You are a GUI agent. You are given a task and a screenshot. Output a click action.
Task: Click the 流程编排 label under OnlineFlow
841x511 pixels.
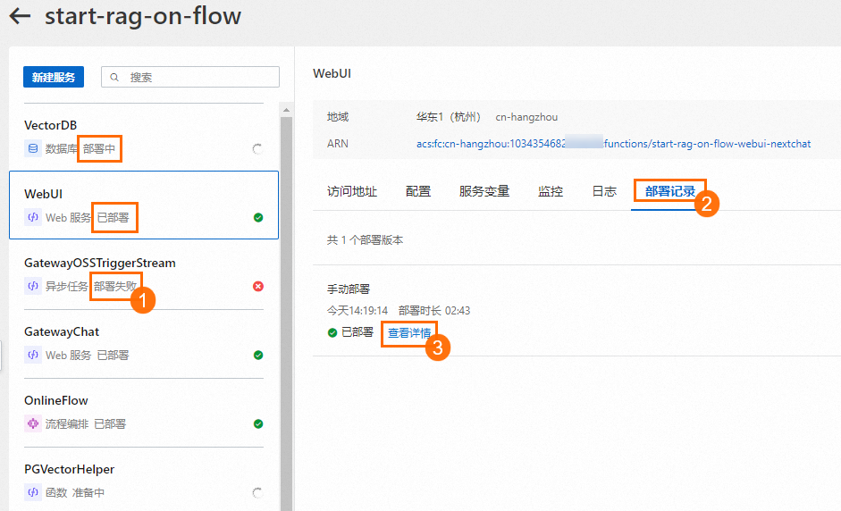[67, 423]
